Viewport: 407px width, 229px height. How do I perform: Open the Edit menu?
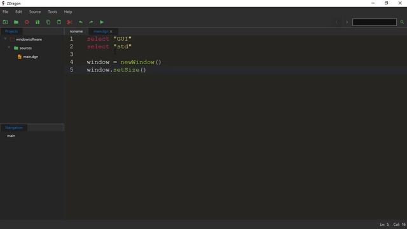point(18,12)
